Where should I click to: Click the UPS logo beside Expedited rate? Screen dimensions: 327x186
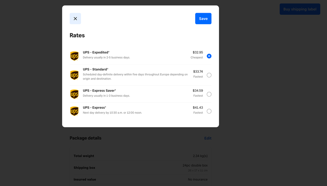(75, 56)
